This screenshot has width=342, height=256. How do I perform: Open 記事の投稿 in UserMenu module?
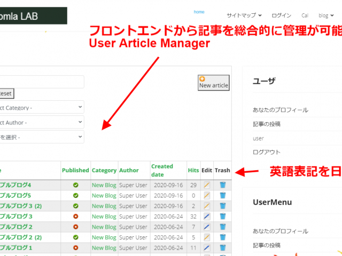click(x=267, y=245)
